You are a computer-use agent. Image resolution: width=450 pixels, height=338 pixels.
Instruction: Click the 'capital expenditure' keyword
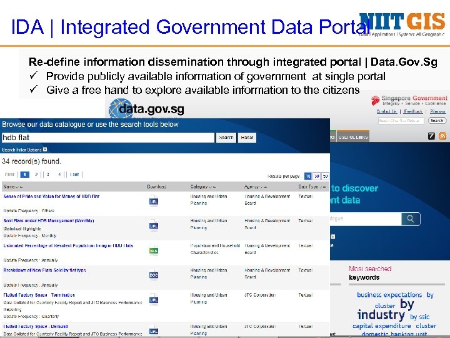coord(381,326)
